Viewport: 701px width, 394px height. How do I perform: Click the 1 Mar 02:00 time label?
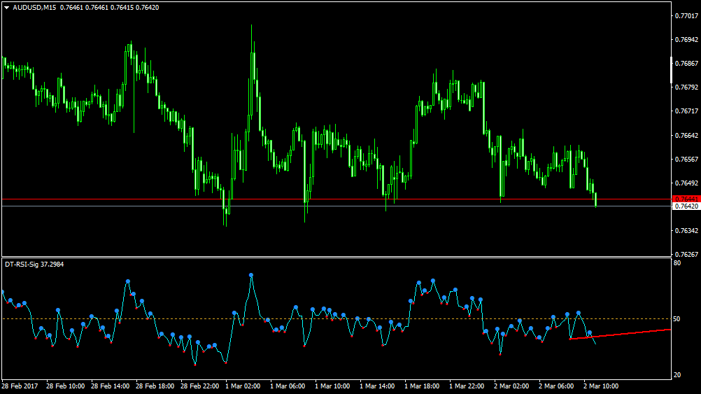click(x=243, y=386)
